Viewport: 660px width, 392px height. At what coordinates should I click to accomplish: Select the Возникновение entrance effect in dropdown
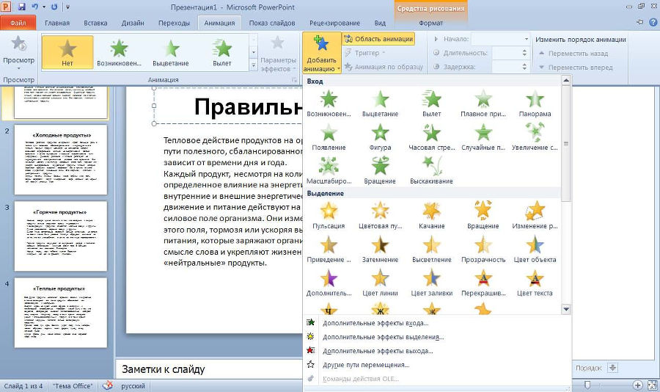[329, 104]
